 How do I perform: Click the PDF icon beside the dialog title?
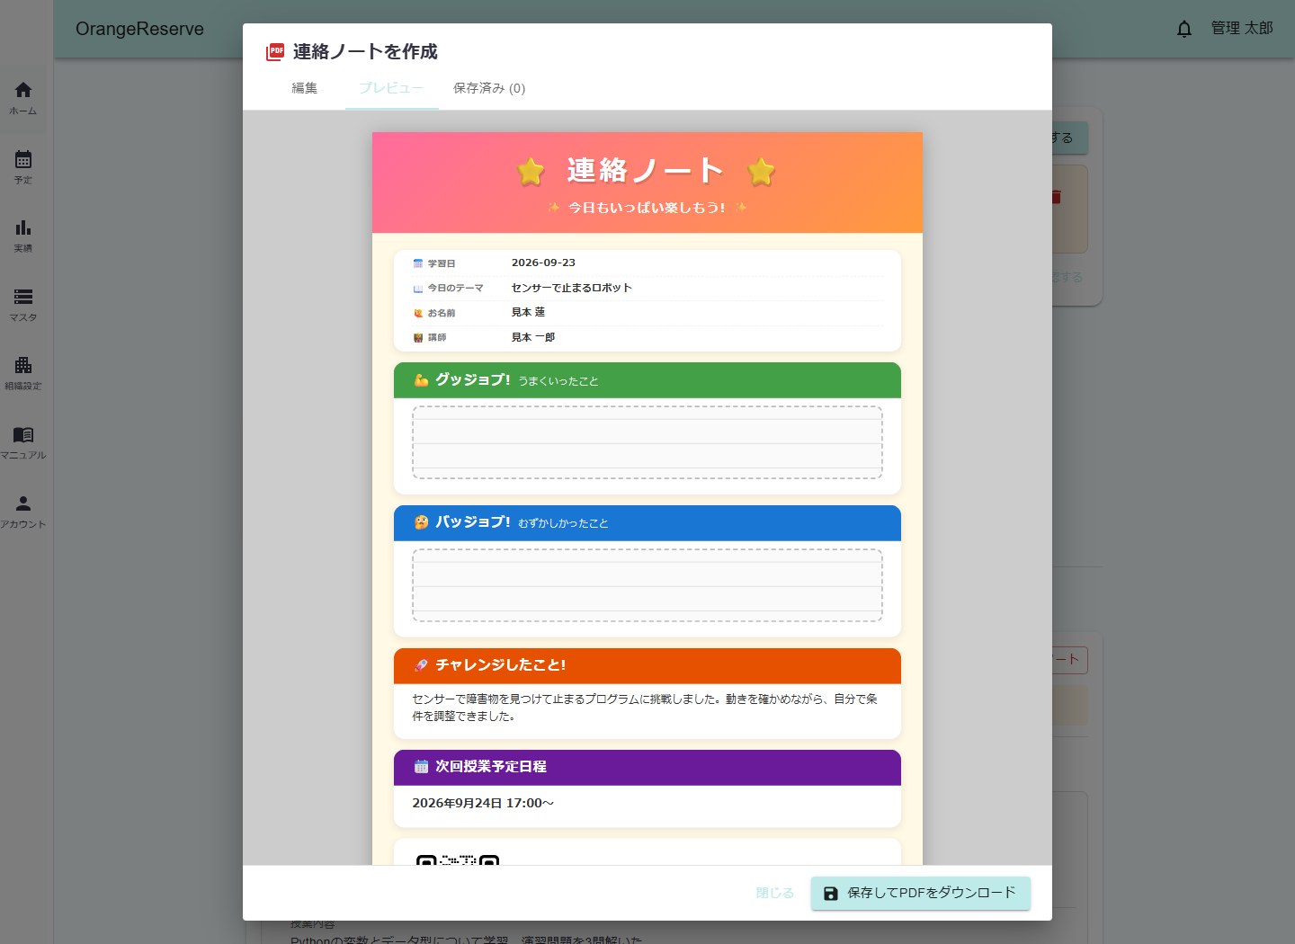point(275,52)
